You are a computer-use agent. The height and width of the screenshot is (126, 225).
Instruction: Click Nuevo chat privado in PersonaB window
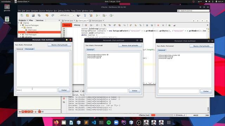[x=130, y=45]
